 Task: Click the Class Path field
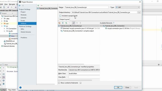coord(84,77)
